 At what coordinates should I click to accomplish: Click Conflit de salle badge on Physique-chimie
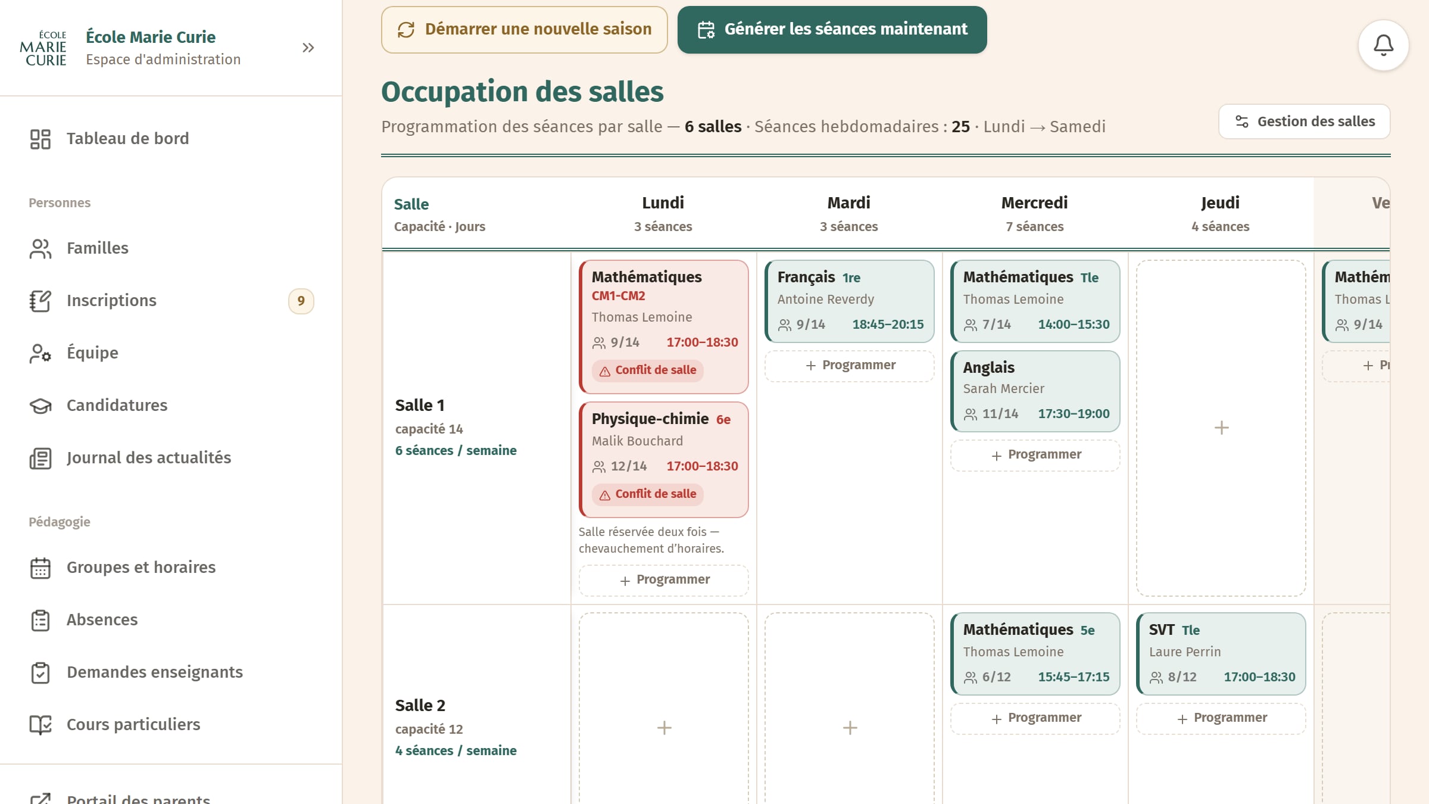(x=647, y=494)
